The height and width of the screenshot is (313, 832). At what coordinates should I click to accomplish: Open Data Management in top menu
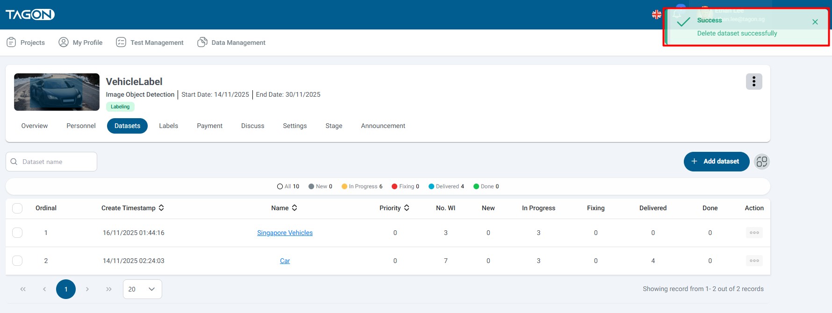click(231, 43)
